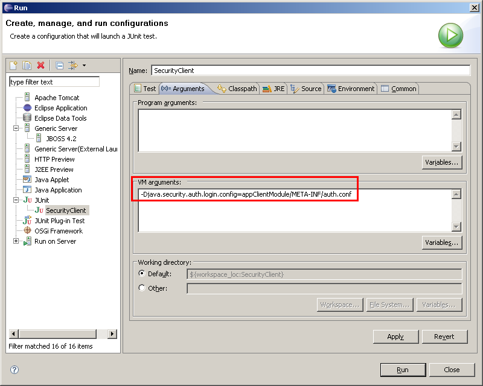Image resolution: width=483 pixels, height=386 pixels.
Task: Switch to the Source tab
Action: (x=306, y=89)
